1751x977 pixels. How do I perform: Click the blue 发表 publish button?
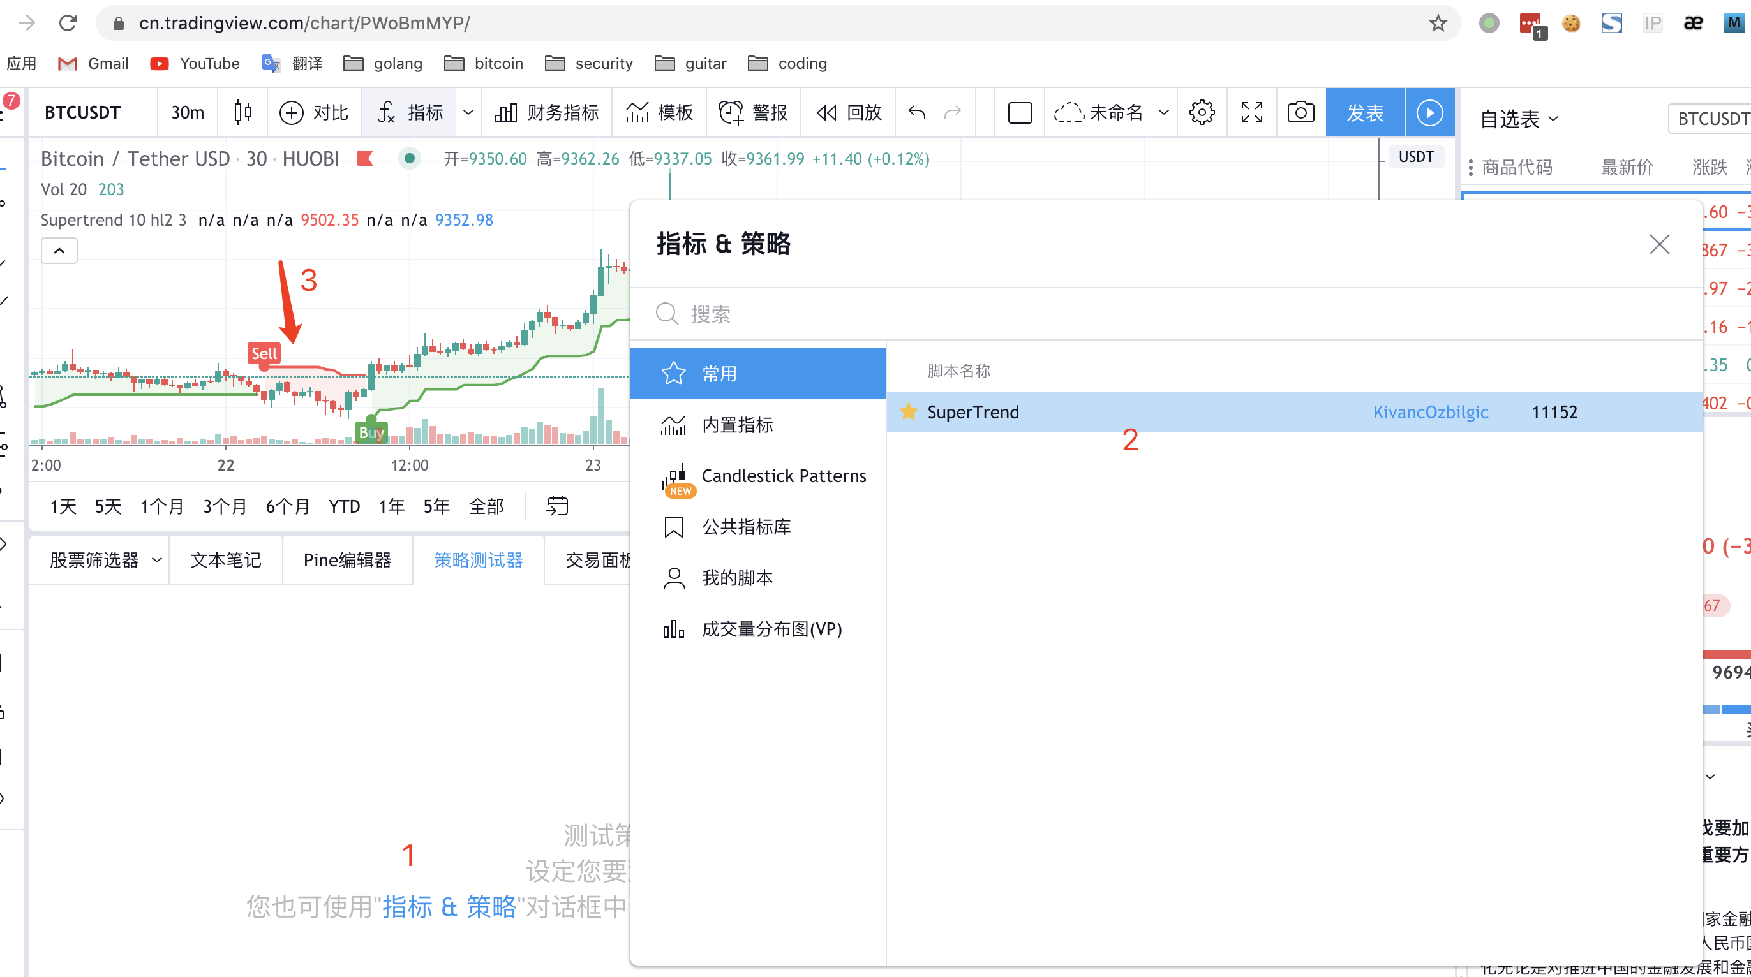click(x=1364, y=112)
